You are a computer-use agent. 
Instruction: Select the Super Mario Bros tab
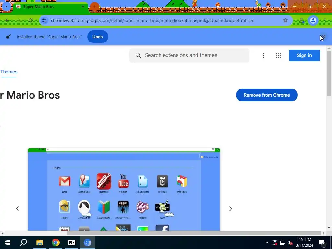pos(51,7)
